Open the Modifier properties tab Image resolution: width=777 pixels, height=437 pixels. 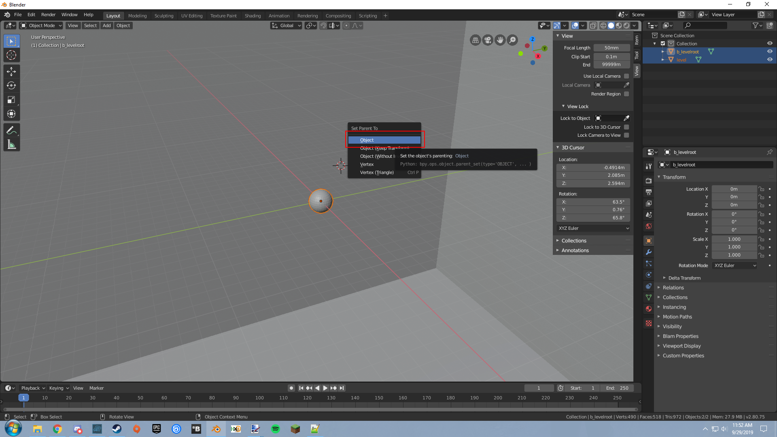[649, 252]
